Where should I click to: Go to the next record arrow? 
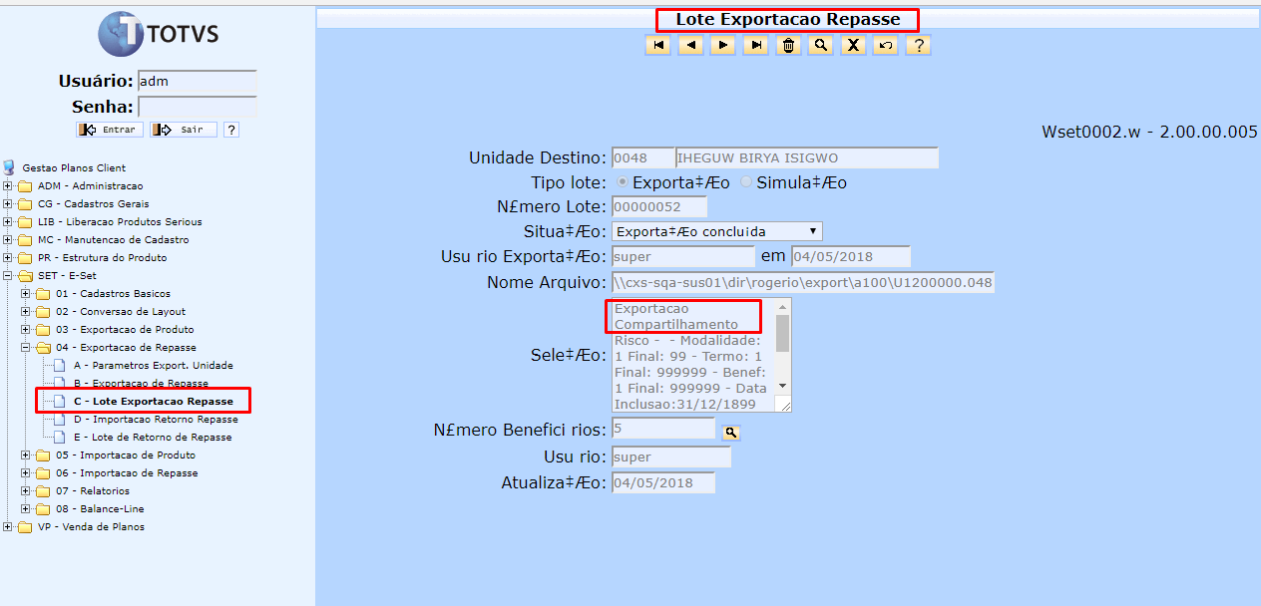pyautogui.click(x=723, y=45)
